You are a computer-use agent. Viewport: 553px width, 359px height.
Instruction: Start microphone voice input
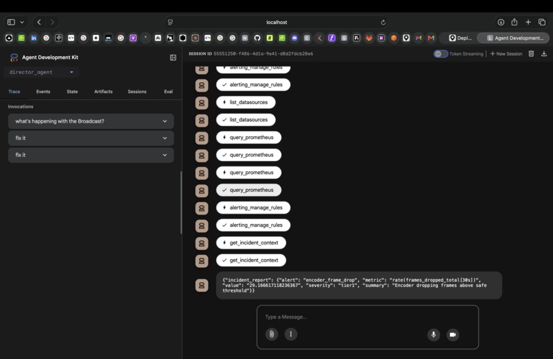coord(434,334)
